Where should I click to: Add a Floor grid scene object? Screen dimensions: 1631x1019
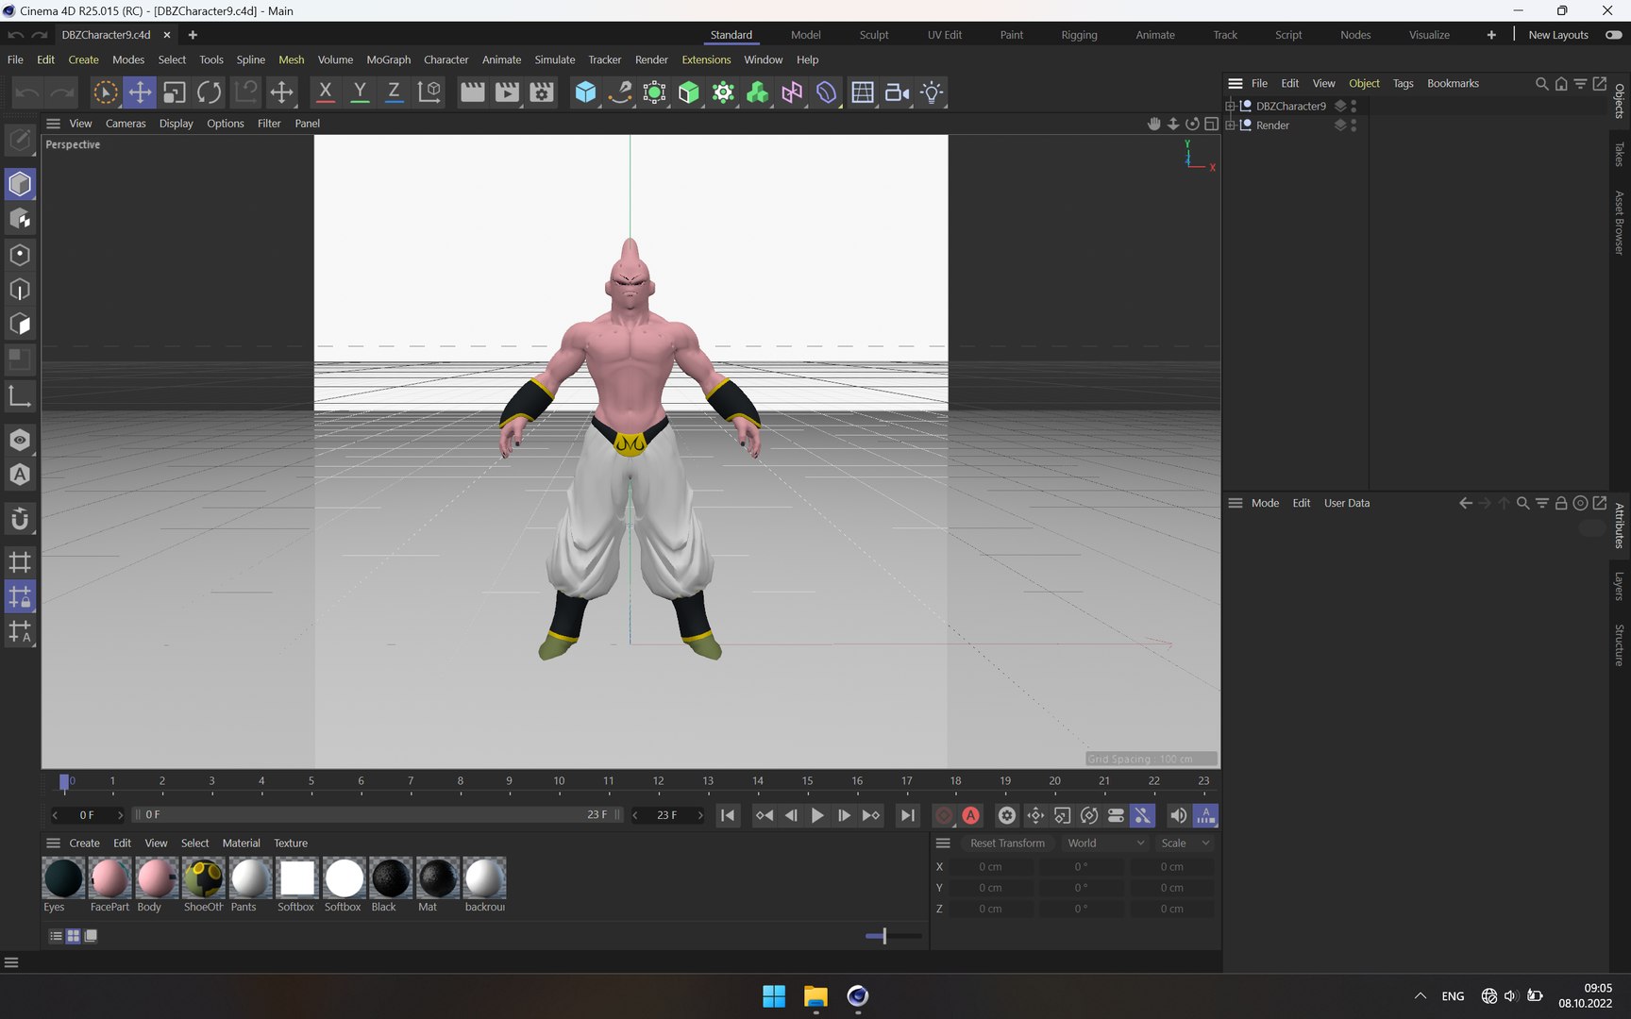(x=862, y=92)
